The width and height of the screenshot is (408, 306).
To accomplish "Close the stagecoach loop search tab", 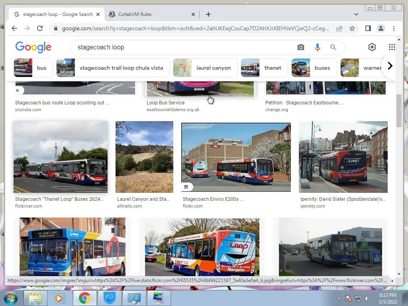I will [x=98, y=14].
